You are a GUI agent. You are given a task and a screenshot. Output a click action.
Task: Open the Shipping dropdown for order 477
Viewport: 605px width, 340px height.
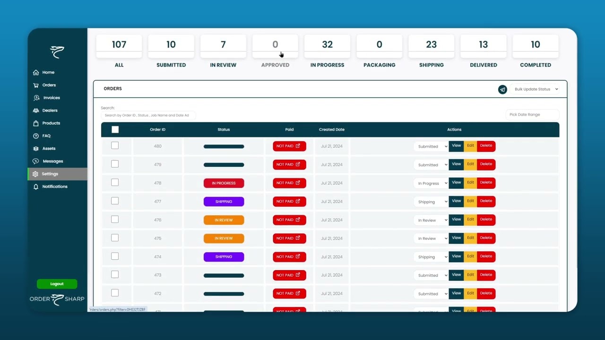pyautogui.click(x=431, y=202)
